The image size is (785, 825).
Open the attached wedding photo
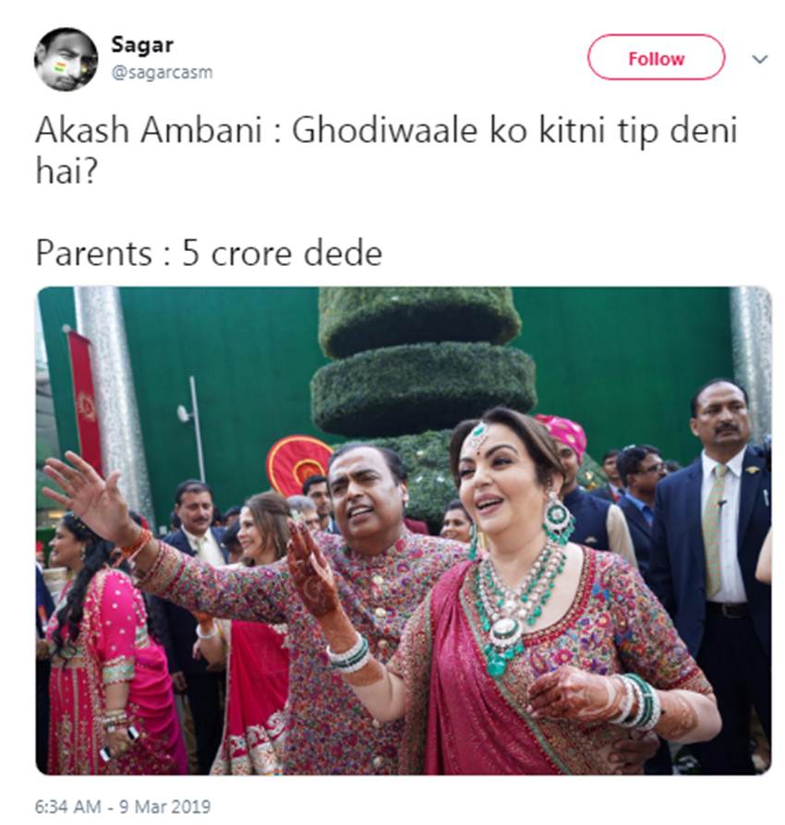(x=404, y=531)
